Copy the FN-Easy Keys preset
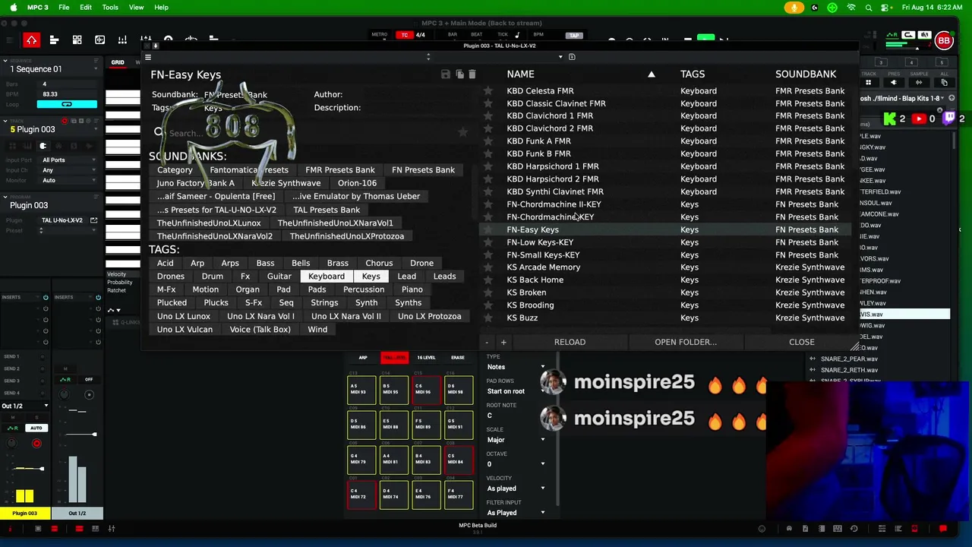This screenshot has height=547, width=972. pos(459,74)
